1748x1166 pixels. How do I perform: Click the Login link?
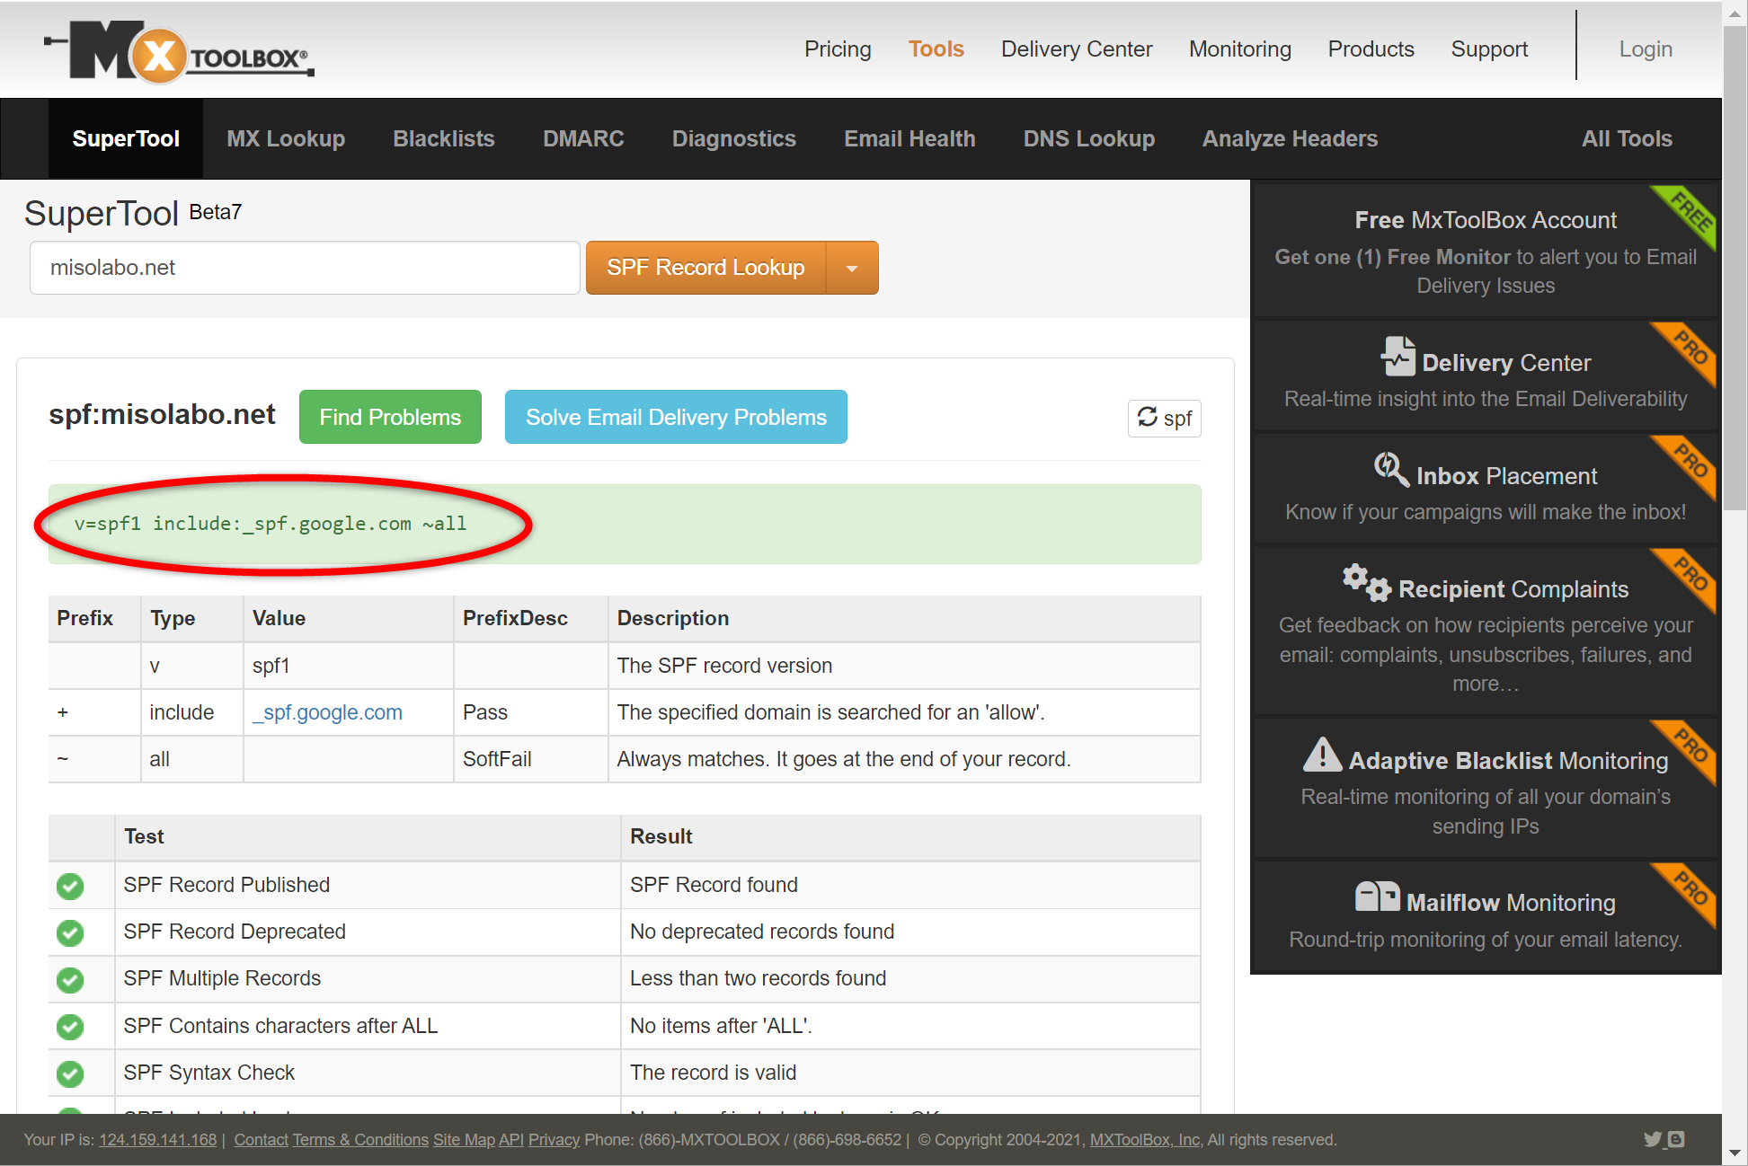coord(1645,49)
